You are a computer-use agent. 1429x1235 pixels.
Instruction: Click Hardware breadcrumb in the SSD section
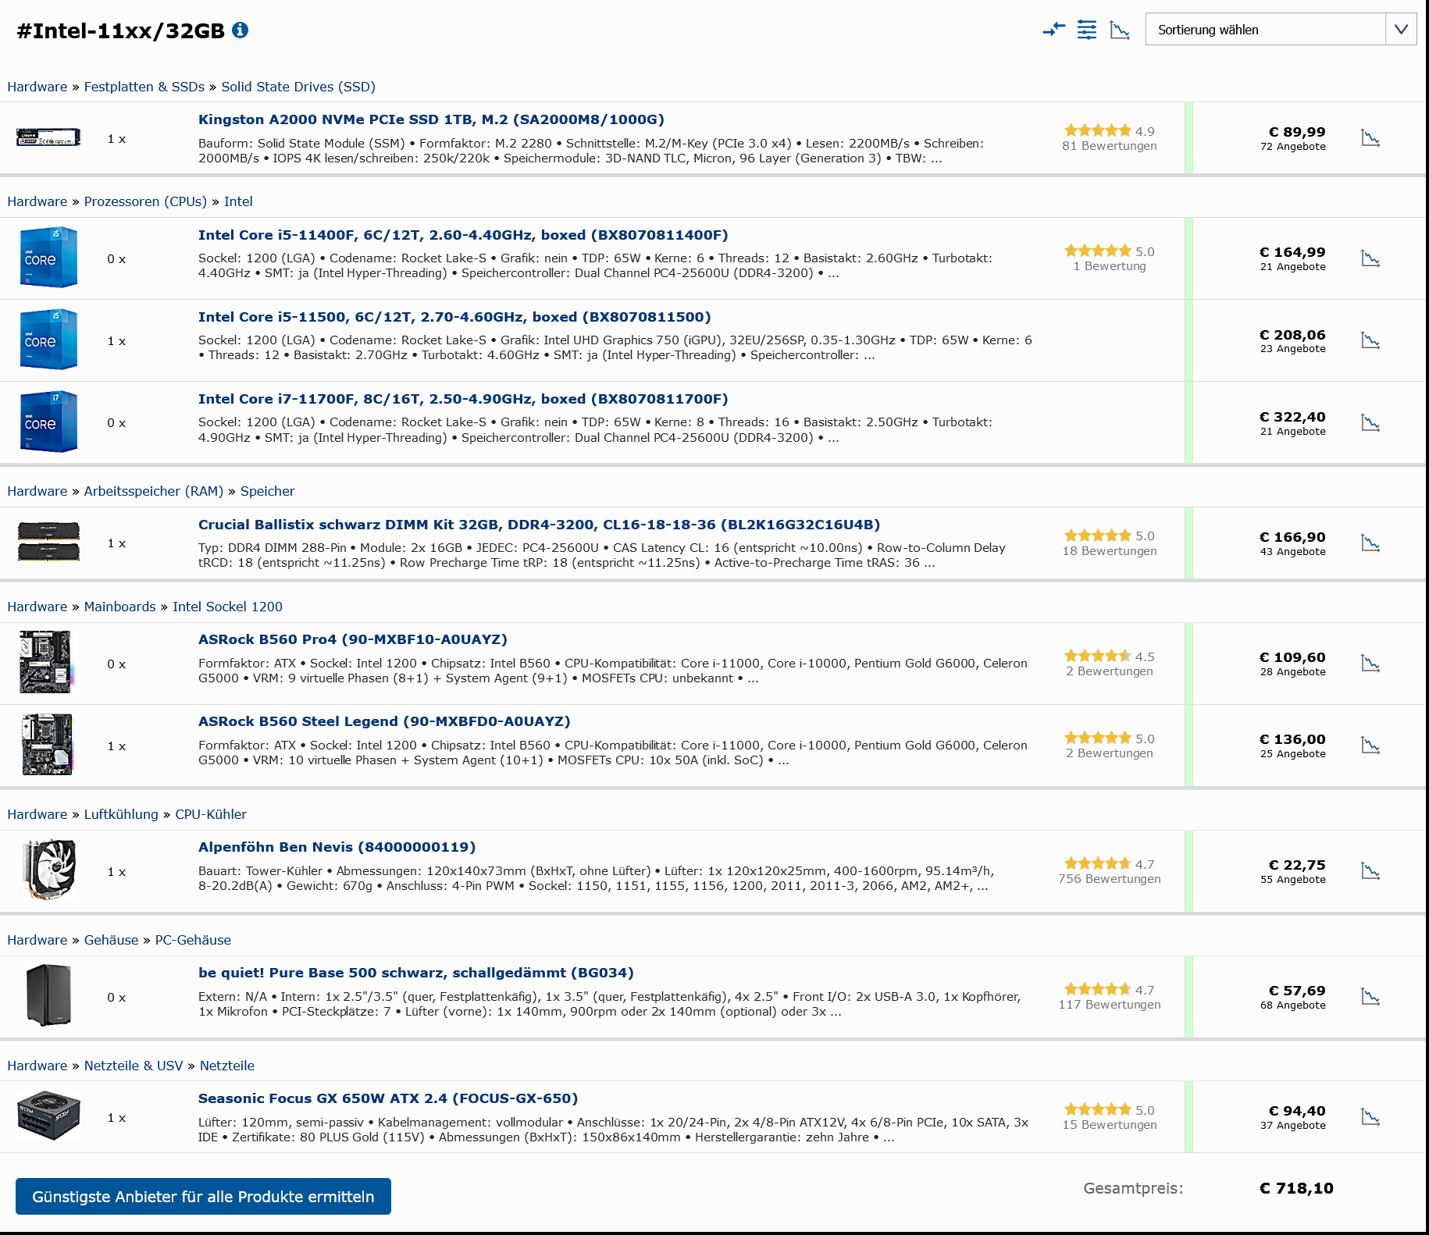(37, 87)
